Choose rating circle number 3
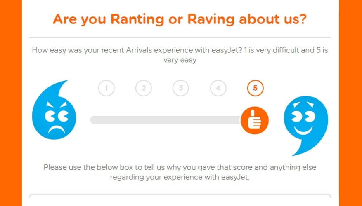This screenshot has width=362, height=206. tap(181, 88)
